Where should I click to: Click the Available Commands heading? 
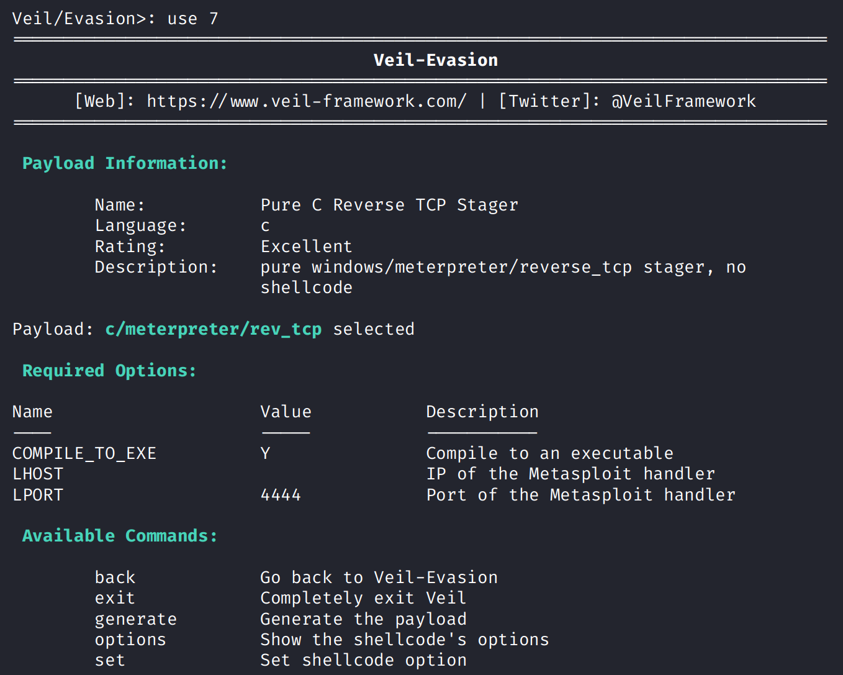[x=120, y=536]
